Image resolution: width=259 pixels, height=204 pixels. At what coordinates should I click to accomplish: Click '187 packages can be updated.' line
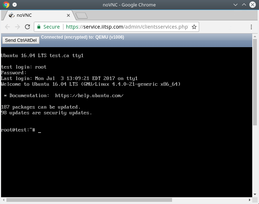coord(41,107)
